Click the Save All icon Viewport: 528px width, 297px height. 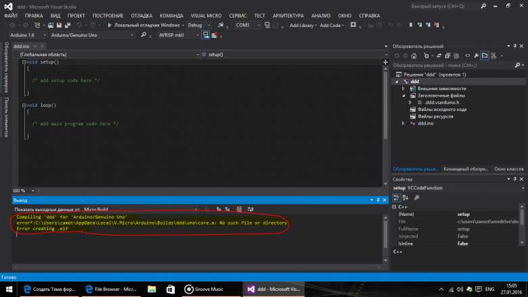[x=68, y=25]
